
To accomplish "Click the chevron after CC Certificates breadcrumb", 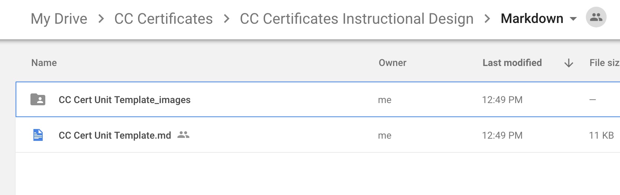I will click(x=226, y=19).
